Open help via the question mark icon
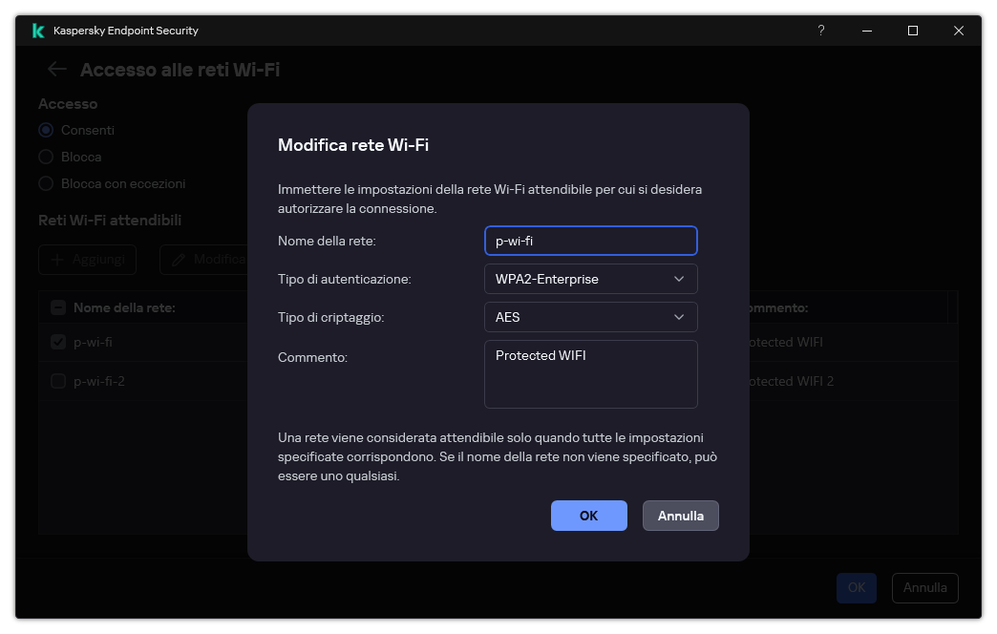 tap(820, 30)
